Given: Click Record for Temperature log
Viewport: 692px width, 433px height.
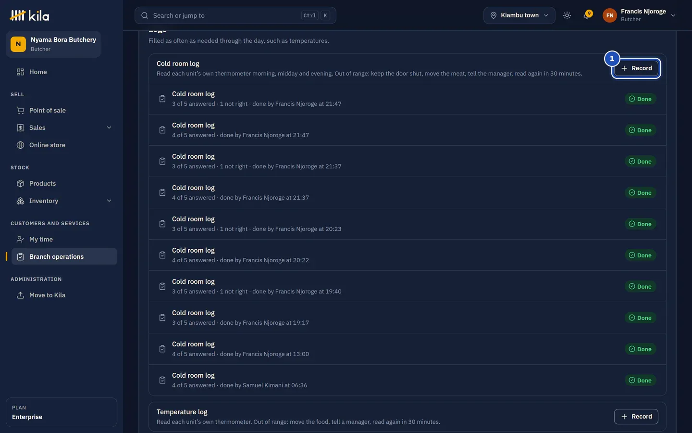Looking at the screenshot, I should click(x=636, y=417).
